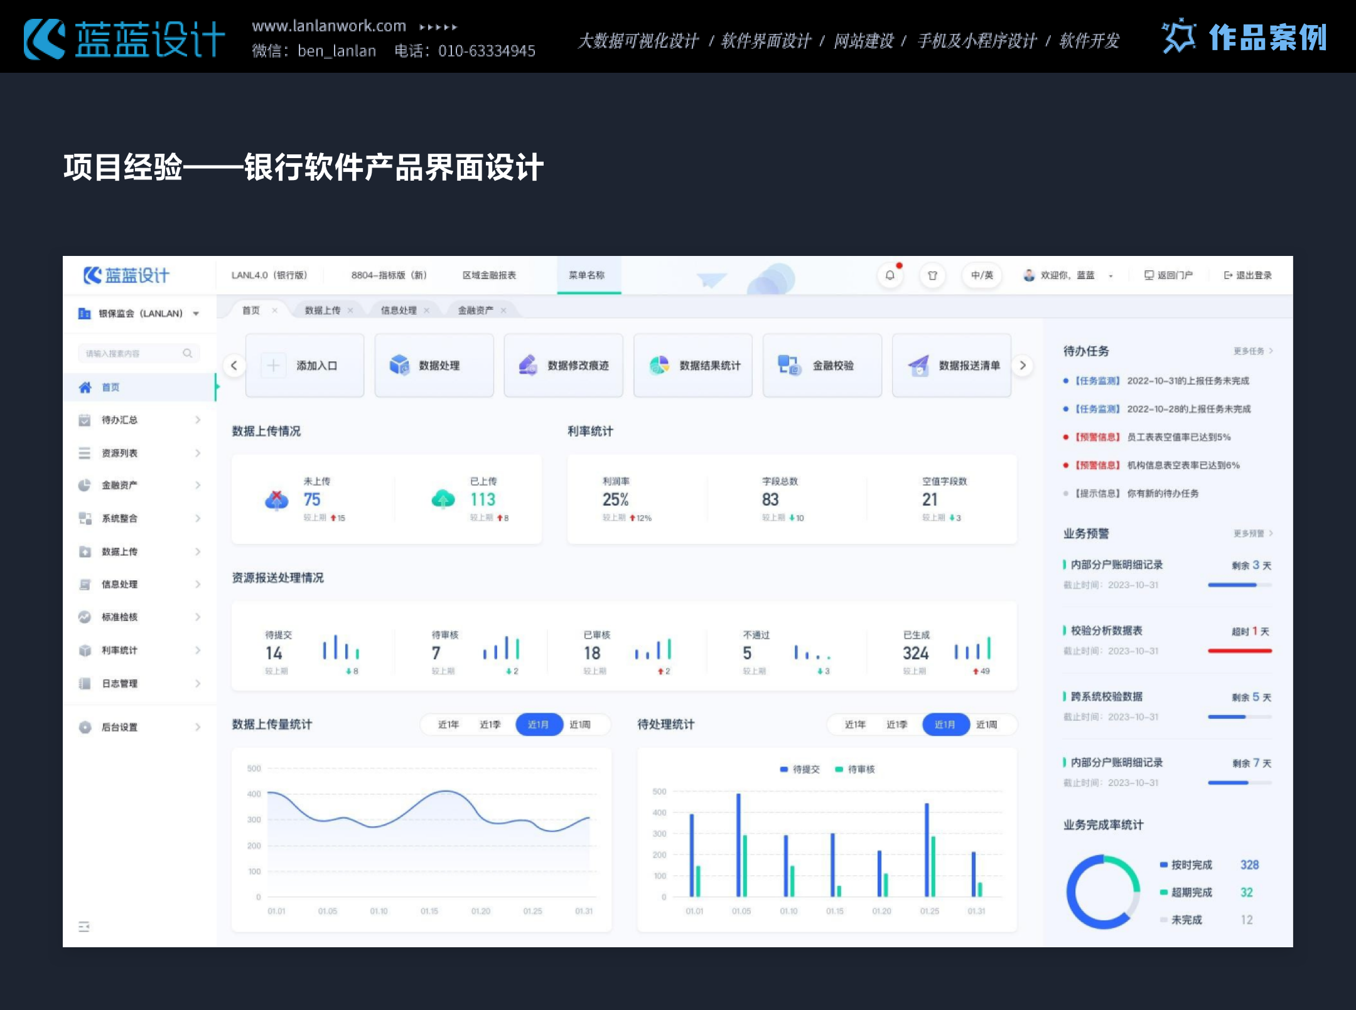The image size is (1356, 1010).
Task: Select 近1周 in 待处理统计 range
Action: coord(986,725)
